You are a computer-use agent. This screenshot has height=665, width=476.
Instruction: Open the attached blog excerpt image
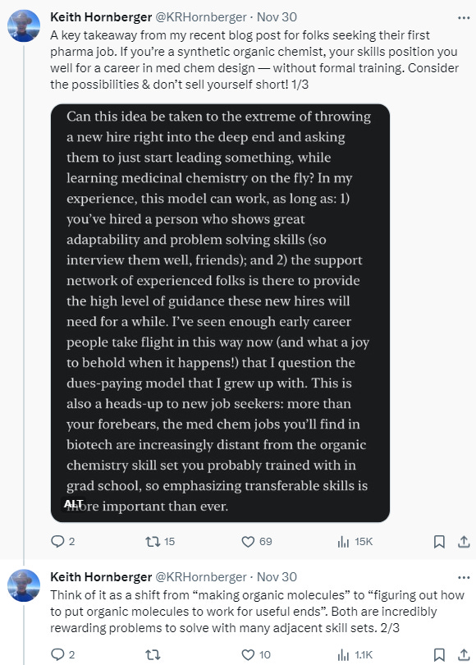(220, 313)
